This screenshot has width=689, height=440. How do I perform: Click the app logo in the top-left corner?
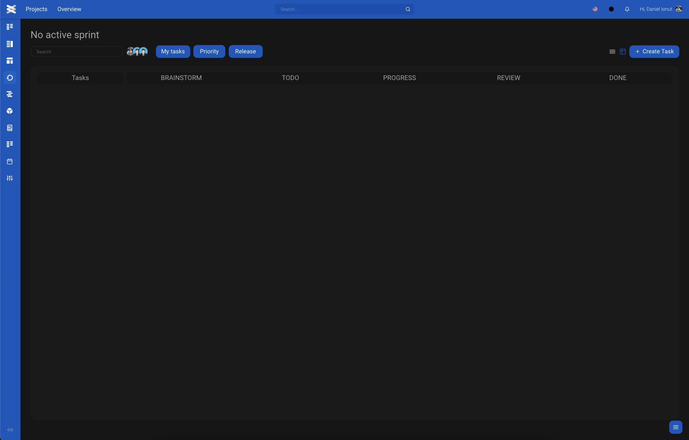pos(11,9)
